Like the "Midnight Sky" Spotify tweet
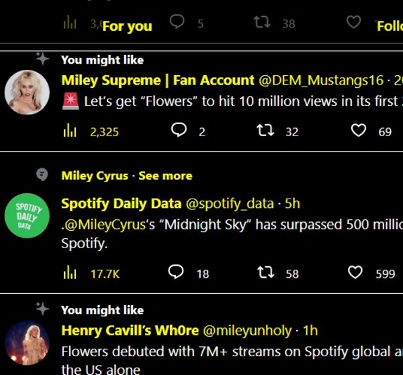Image resolution: width=403 pixels, height=375 pixels. tap(356, 272)
